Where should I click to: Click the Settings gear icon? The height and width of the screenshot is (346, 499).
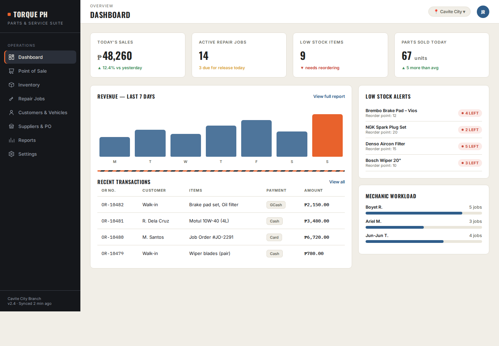11,154
